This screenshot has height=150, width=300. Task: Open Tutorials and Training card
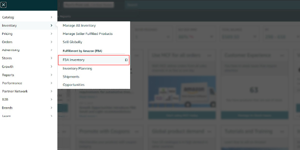(248, 132)
